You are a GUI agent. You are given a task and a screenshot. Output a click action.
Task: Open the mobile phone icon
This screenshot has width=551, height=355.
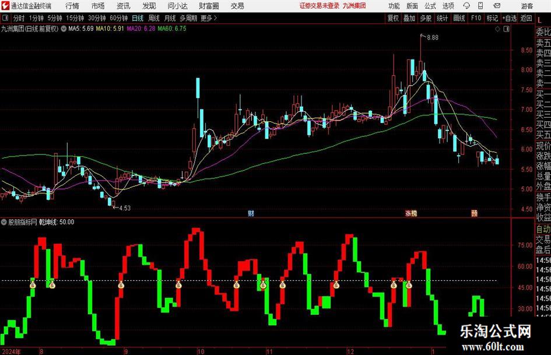(480, 6)
